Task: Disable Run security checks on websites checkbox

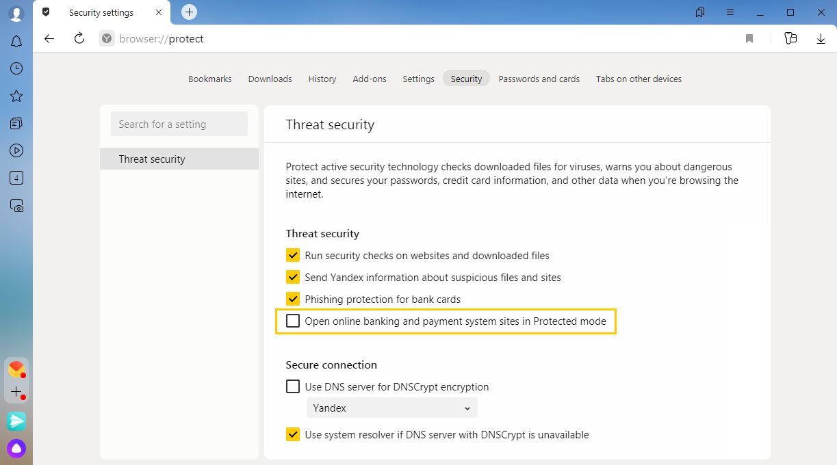Action: pos(293,256)
